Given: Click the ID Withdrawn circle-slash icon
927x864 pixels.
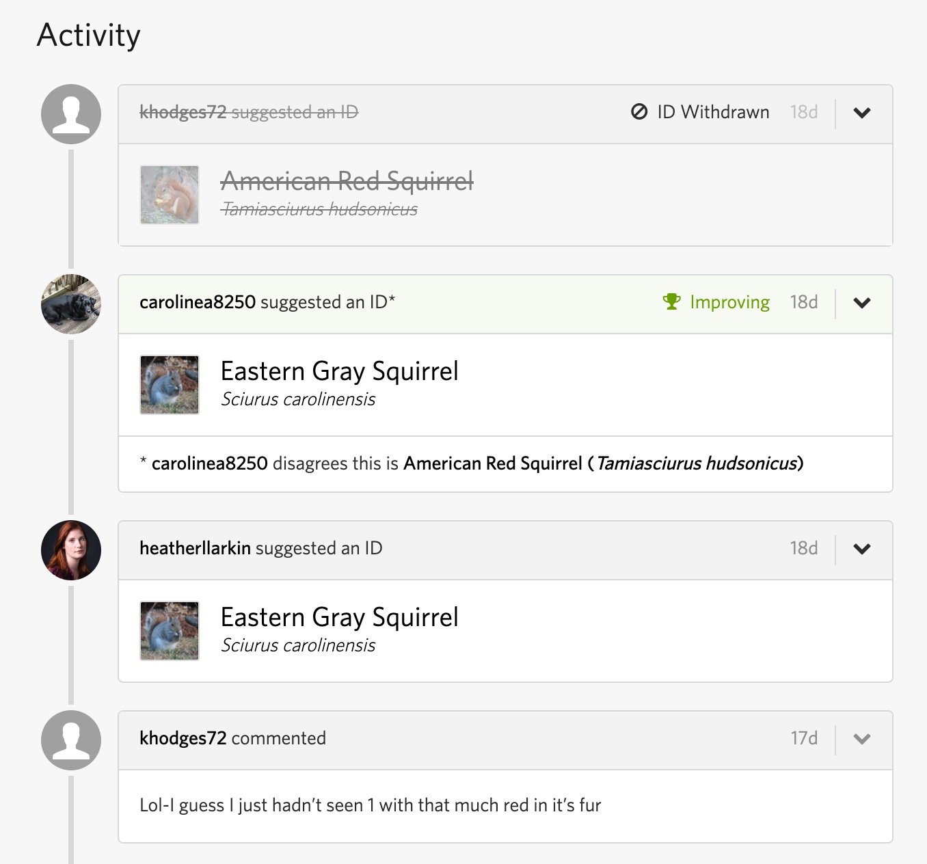Looking at the screenshot, I should click(639, 112).
